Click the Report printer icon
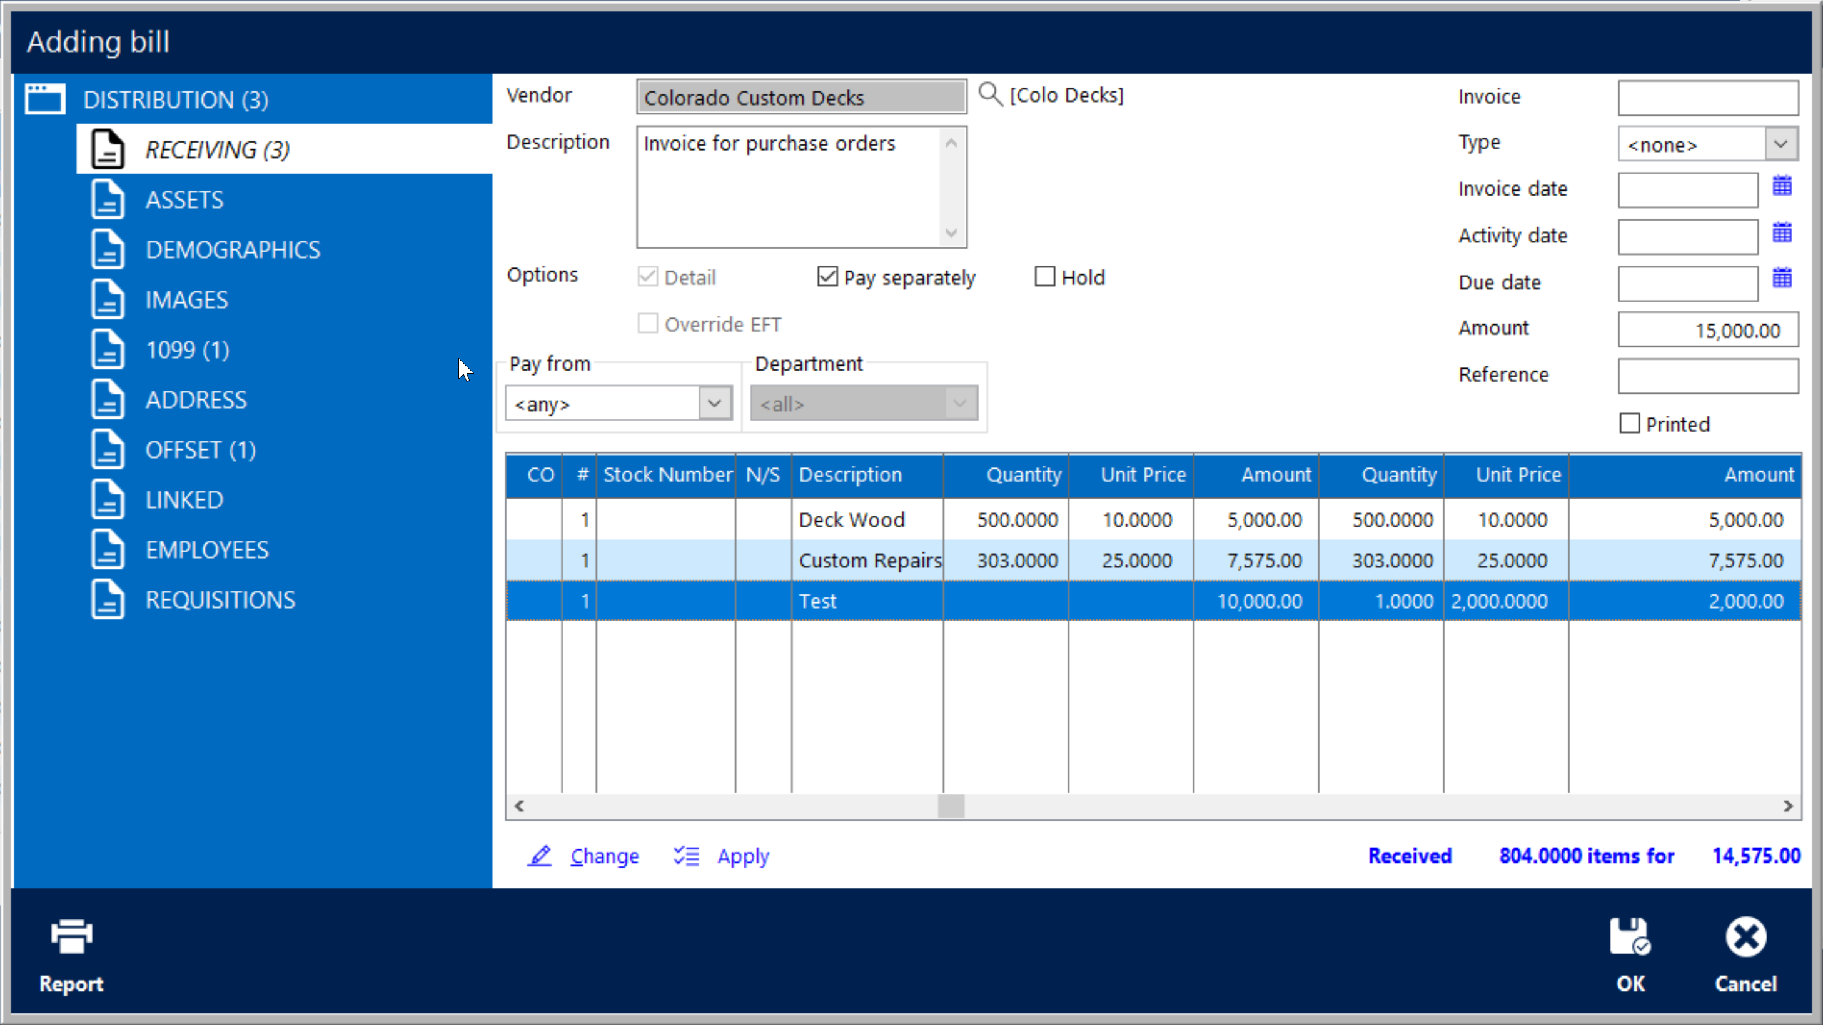The image size is (1823, 1025). click(x=71, y=937)
